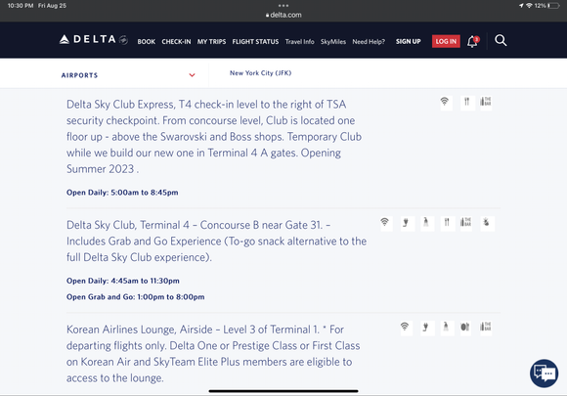Click Wi-Fi amenity icon for Sky Club Express
The width and height of the screenshot is (567, 396).
point(445,103)
